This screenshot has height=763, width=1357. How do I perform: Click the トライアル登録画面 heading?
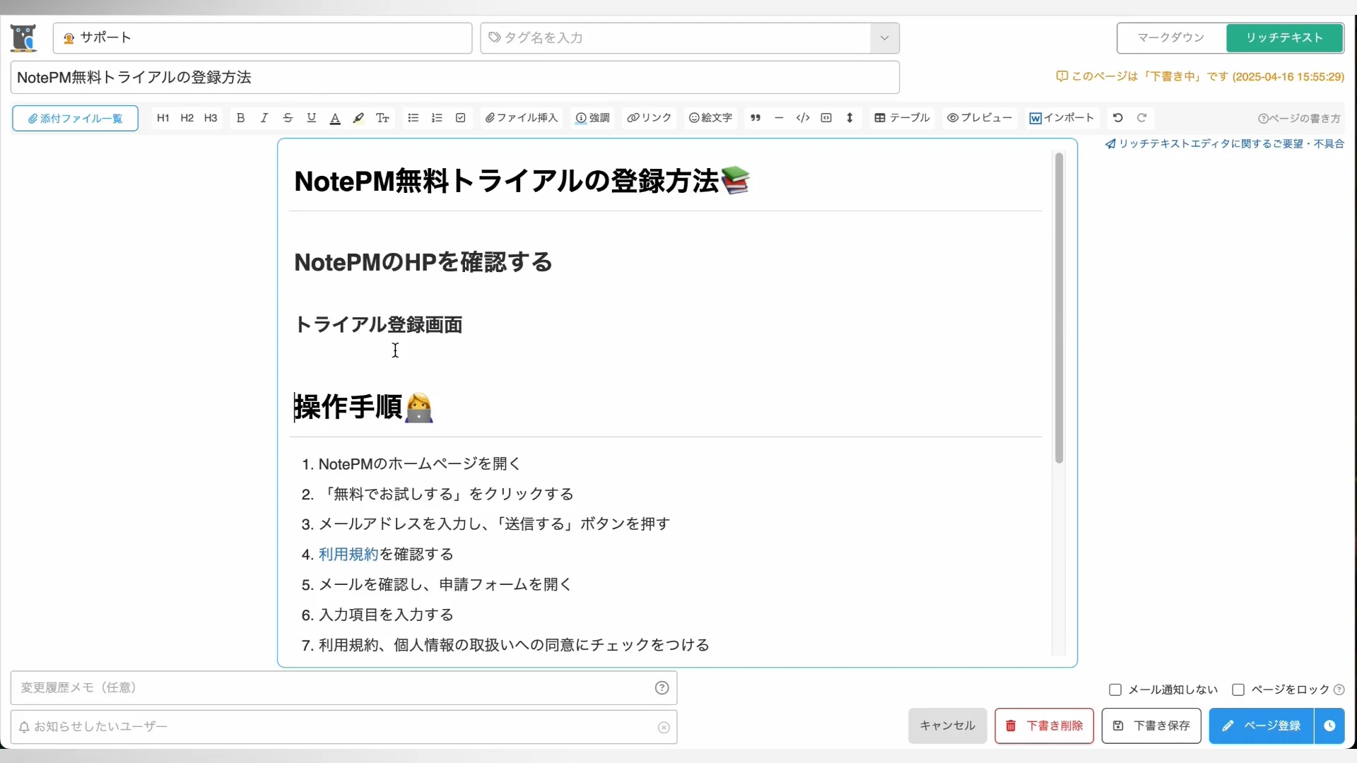(378, 325)
